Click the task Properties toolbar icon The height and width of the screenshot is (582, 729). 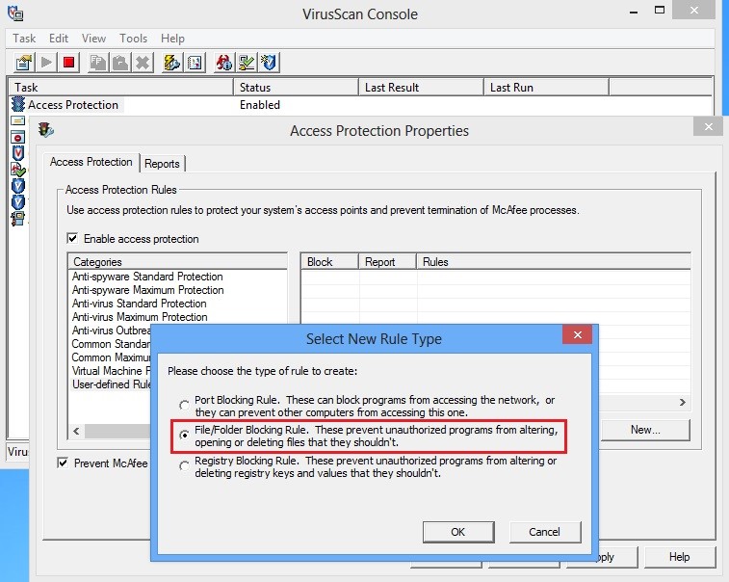tap(23, 63)
